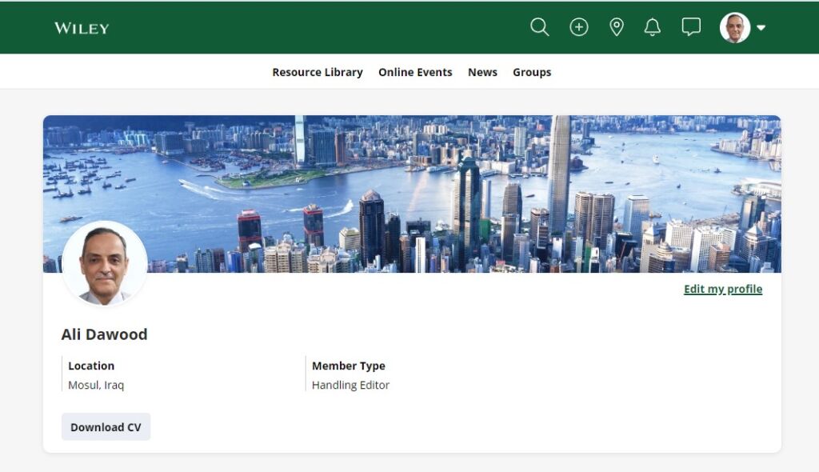Viewport: 819px width, 472px height.
Task: Open the Resource Library menu item
Action: 318,72
